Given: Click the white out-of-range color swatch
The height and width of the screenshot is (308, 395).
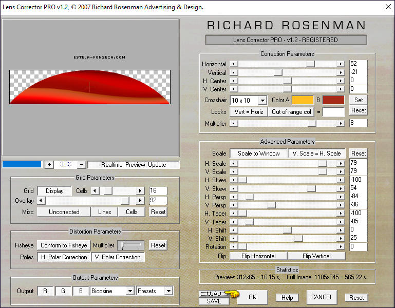Looking at the screenshot, I should [333, 112].
